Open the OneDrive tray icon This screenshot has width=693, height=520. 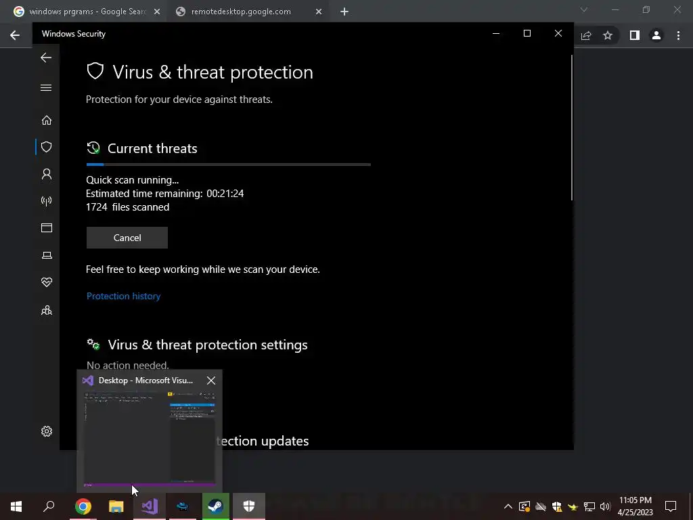[x=541, y=506]
